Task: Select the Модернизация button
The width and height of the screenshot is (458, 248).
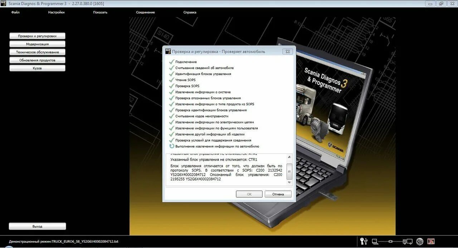Action: (37, 44)
